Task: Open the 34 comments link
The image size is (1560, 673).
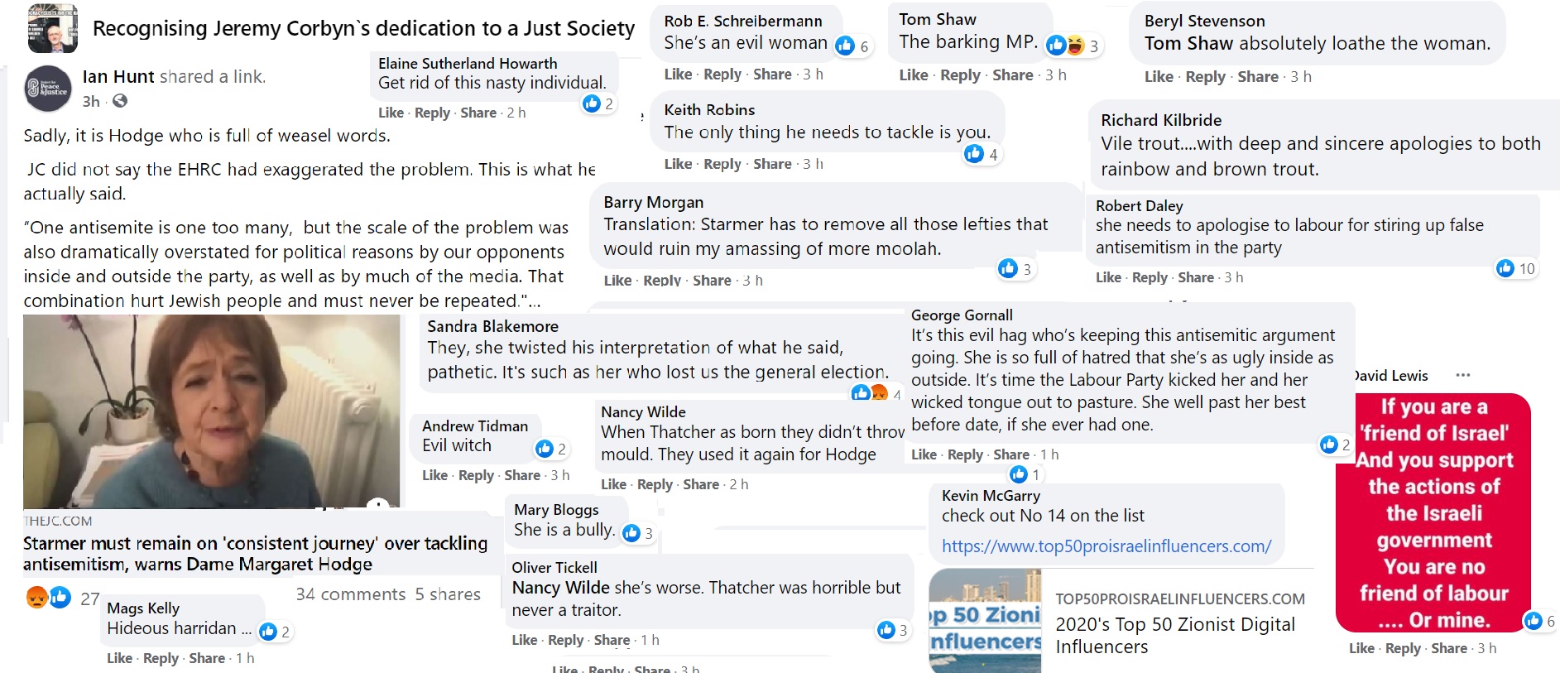Action: (351, 594)
